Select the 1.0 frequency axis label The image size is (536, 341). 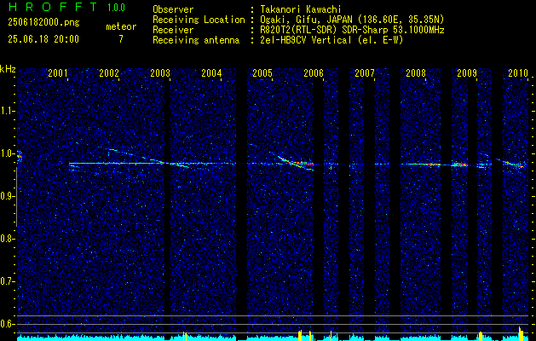[8, 153]
